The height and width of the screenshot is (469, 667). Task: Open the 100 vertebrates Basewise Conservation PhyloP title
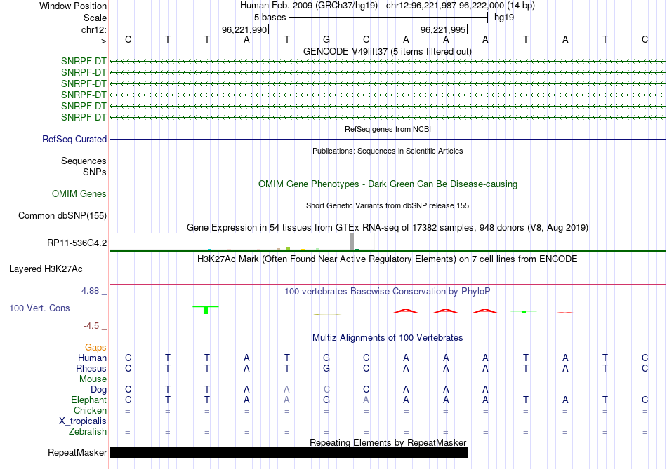pyautogui.click(x=388, y=292)
